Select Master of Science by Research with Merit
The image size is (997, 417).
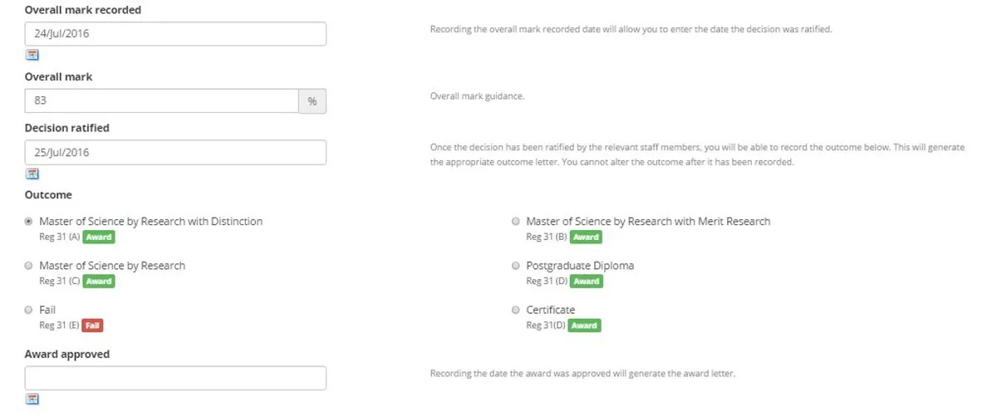click(x=517, y=222)
